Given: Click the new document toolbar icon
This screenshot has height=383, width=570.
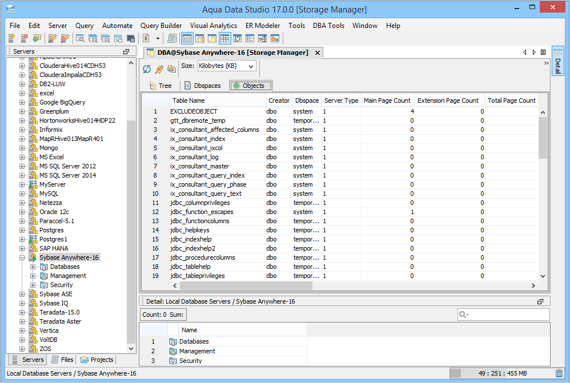Looking at the screenshot, I should coord(146,38).
